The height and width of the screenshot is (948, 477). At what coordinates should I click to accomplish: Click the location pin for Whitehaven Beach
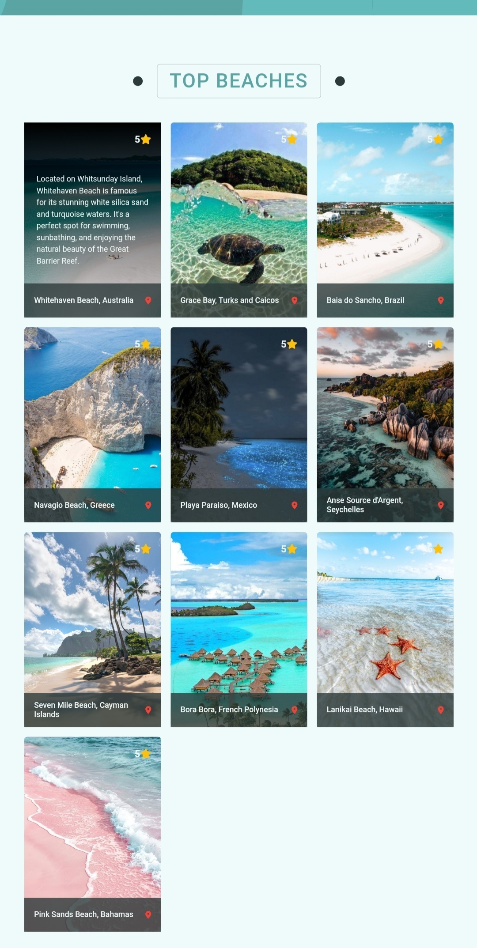(148, 300)
